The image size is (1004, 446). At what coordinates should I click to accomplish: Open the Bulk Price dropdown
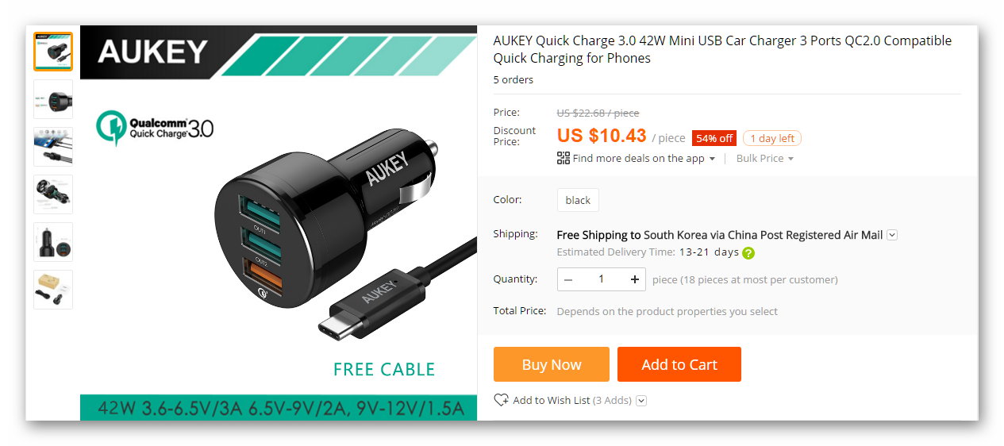pos(765,158)
